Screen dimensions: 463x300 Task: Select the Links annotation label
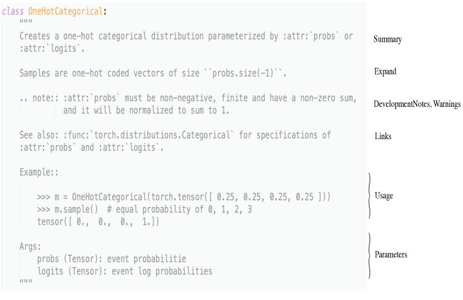[383, 136]
